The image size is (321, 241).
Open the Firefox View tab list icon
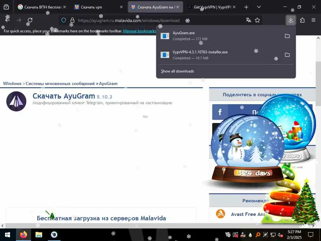coord(6,7)
